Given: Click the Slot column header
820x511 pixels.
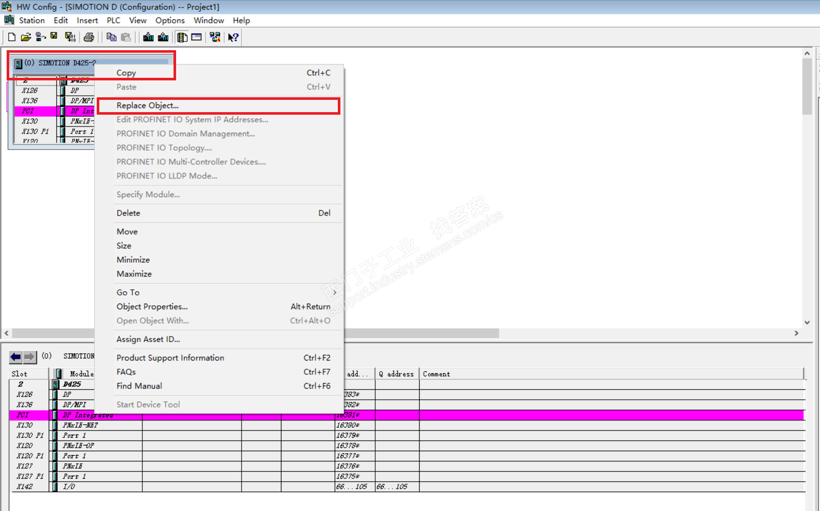Looking at the screenshot, I should coord(29,374).
